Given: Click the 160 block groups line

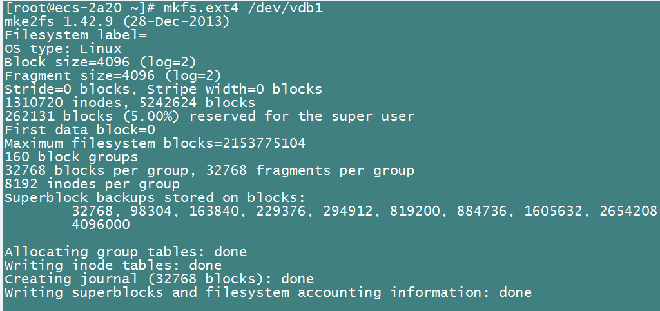Looking at the screenshot, I should point(72,157).
